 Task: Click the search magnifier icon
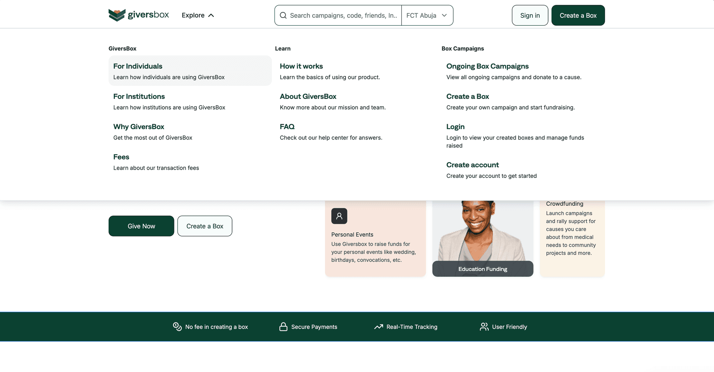coord(283,15)
